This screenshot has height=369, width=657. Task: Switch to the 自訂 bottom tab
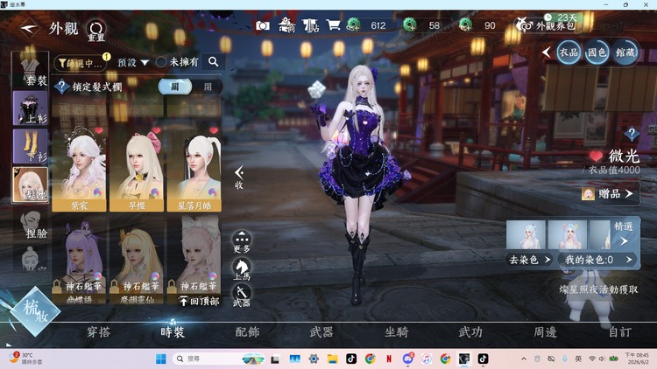[620, 332]
